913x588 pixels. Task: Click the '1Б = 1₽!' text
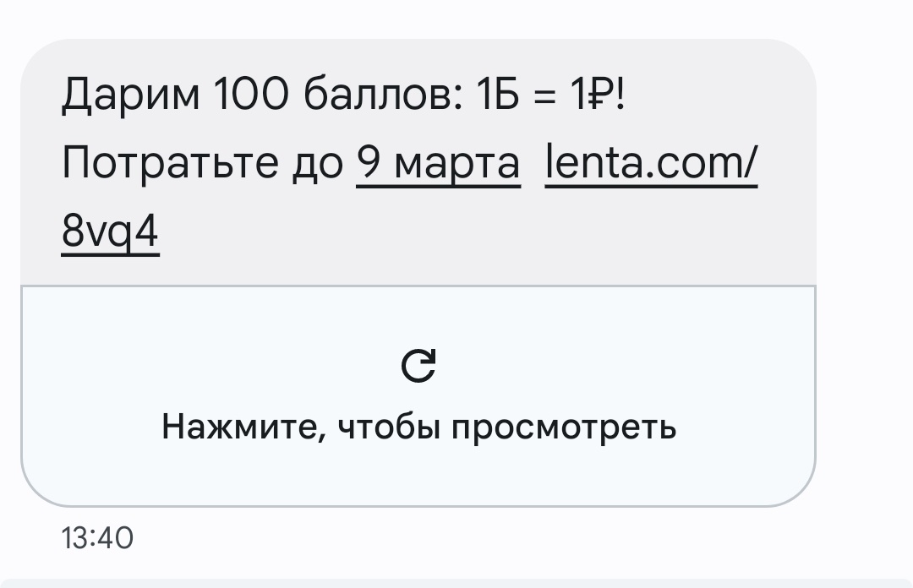tap(551, 94)
